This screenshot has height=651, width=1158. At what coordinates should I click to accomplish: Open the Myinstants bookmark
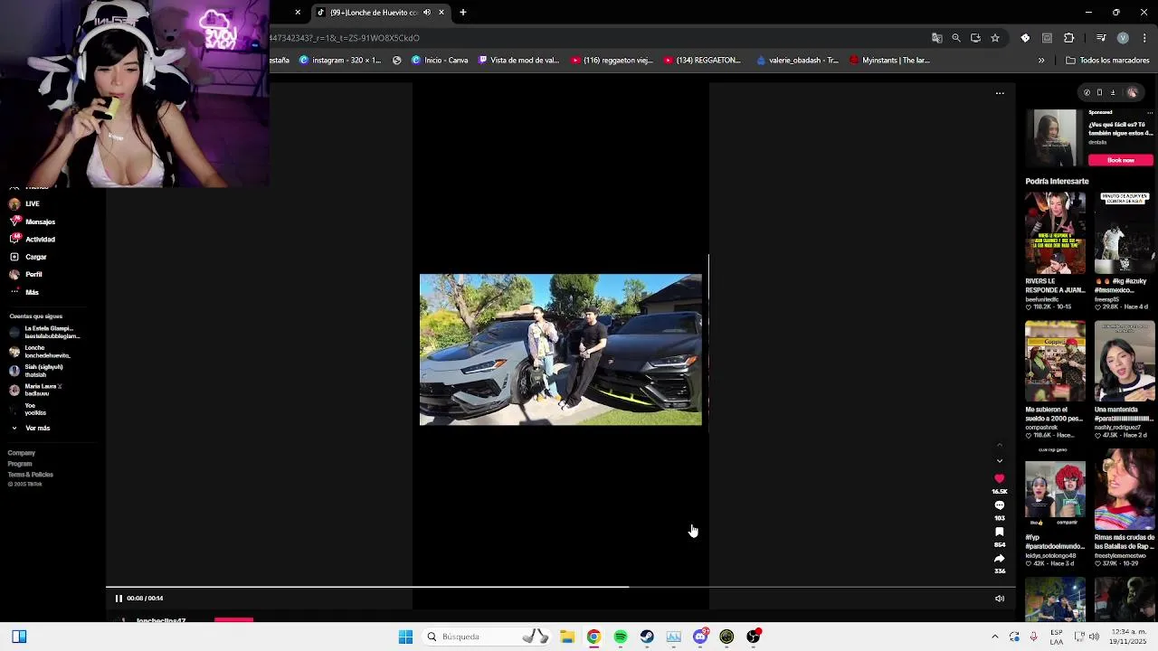pyautogui.click(x=889, y=61)
